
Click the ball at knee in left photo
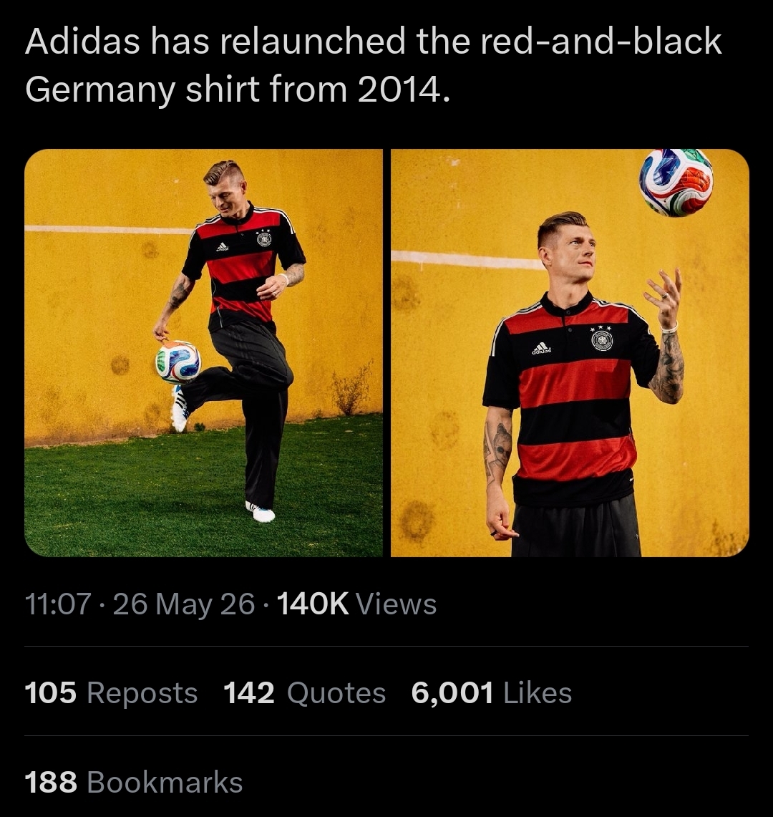(178, 362)
